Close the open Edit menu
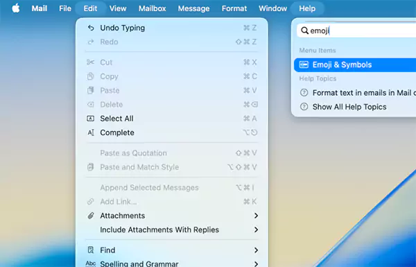 (90, 8)
